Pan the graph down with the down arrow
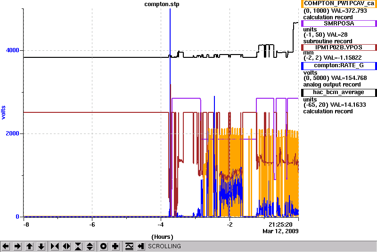377x252 pixels. tap(41, 246)
